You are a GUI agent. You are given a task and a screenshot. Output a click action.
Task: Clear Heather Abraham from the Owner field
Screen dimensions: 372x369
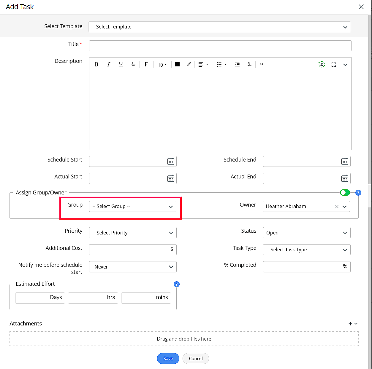(336, 206)
